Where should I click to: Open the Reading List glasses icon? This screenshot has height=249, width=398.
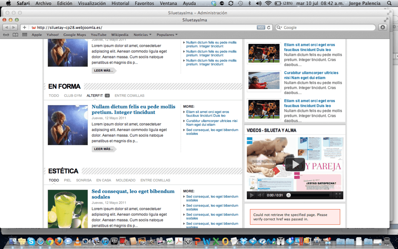[x=6, y=35]
